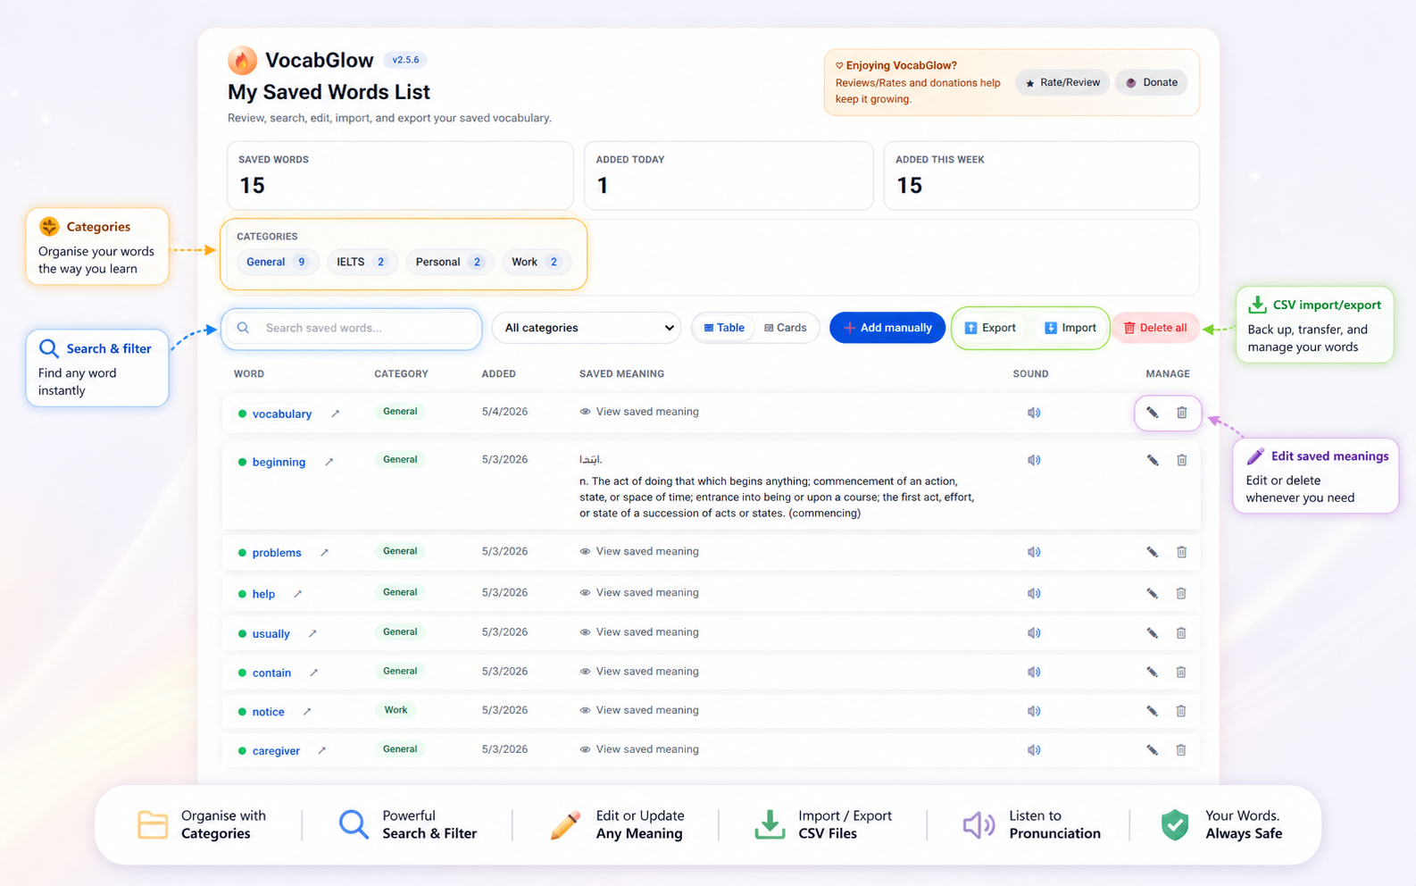Play pronunciation sound for problems

(1034, 552)
